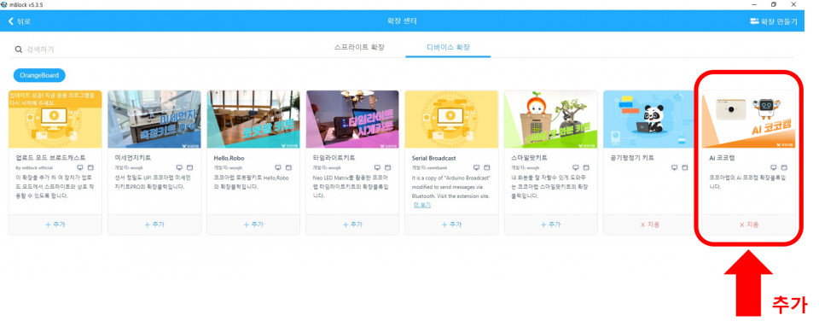This screenshot has width=819, height=327.
Task: Click the 스마일팟키트 title text
Action: [x=529, y=157]
